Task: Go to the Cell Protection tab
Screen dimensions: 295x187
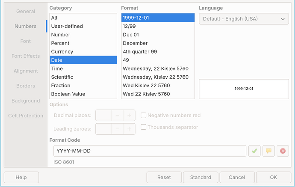Action: pos(25,116)
